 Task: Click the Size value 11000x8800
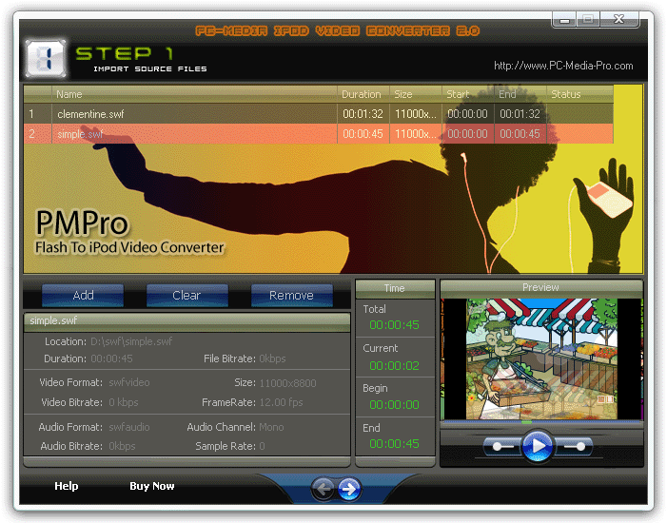[287, 383]
